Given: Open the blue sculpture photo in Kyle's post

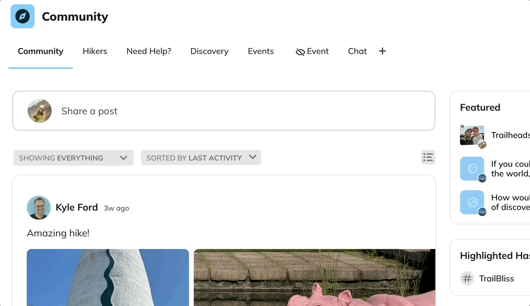Looking at the screenshot, I should pos(108,277).
